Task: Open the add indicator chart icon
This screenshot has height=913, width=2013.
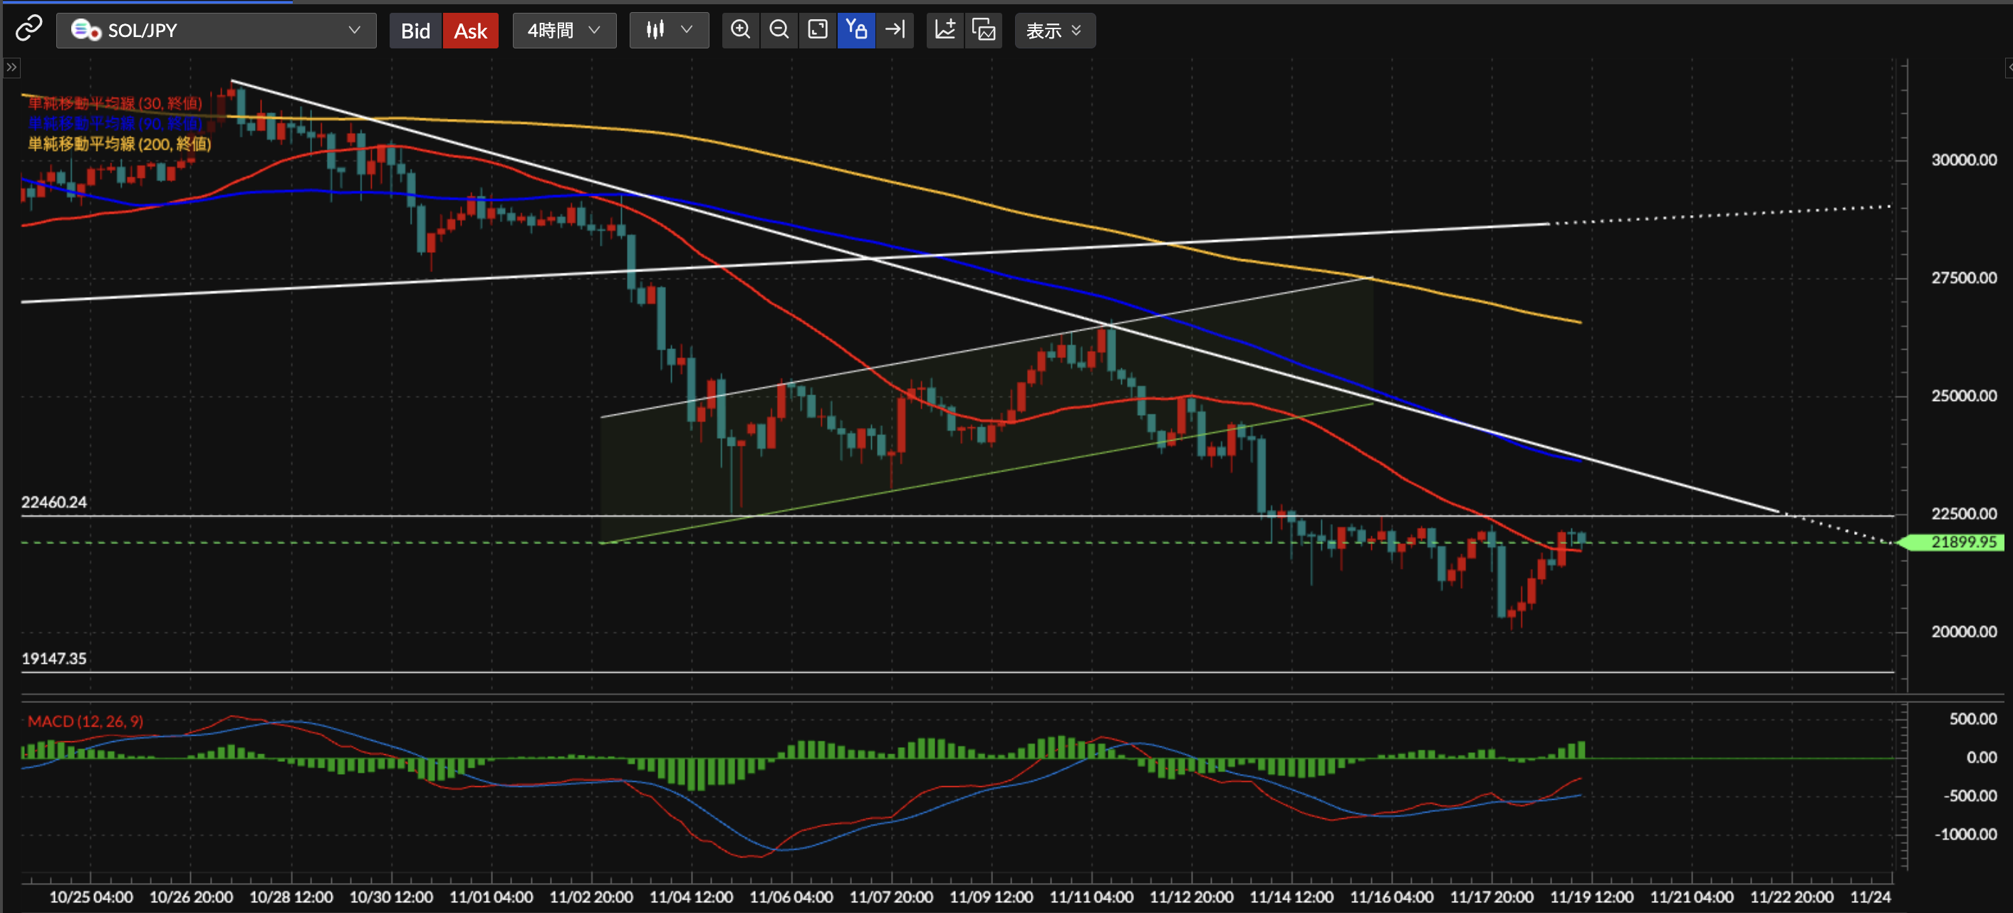Action: [x=945, y=31]
